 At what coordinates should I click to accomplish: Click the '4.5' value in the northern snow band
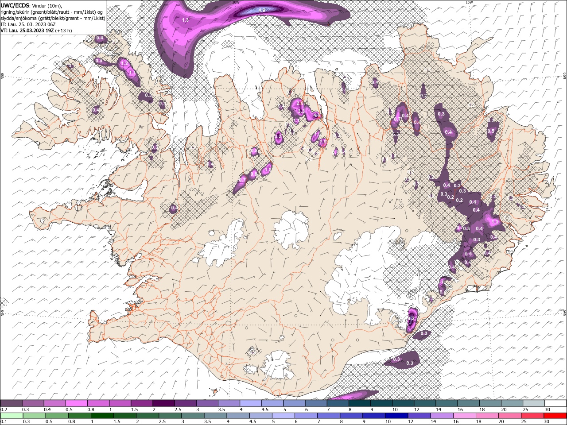[261, 10]
